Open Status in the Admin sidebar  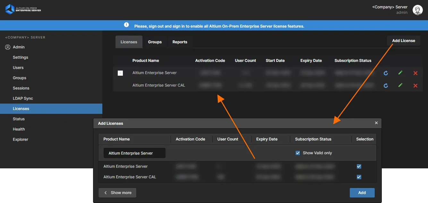pyautogui.click(x=19, y=119)
